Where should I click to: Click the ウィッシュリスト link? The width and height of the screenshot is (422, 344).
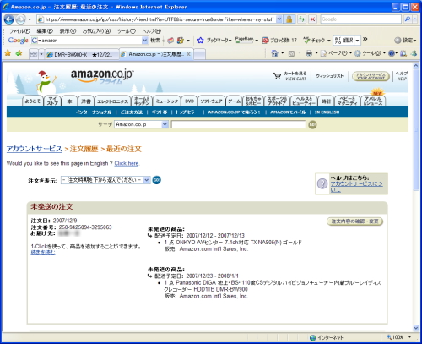pyautogui.click(x=329, y=76)
